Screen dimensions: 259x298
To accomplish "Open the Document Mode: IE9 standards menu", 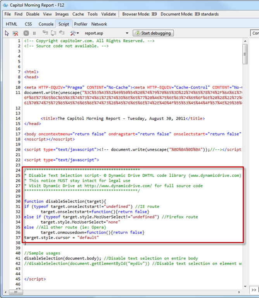I will tap(190, 14).
